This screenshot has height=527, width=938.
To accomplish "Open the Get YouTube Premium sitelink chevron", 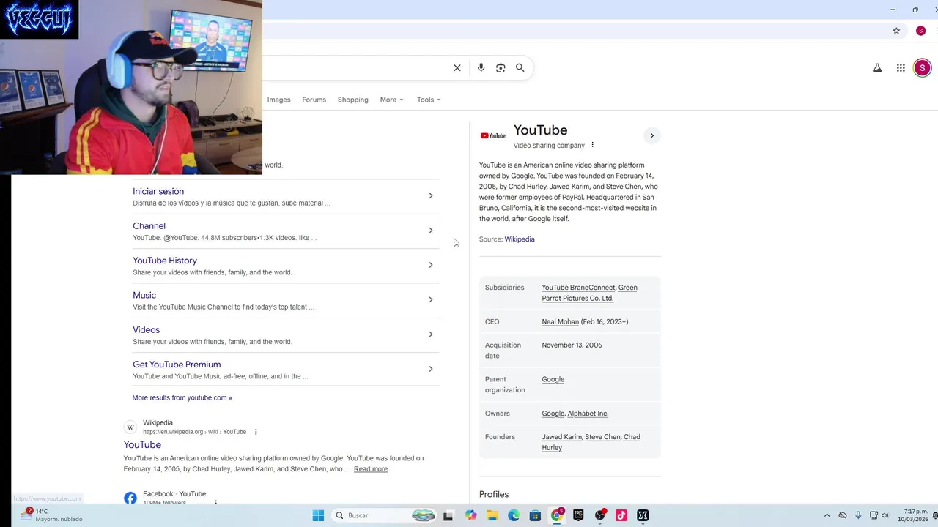I will tap(431, 369).
